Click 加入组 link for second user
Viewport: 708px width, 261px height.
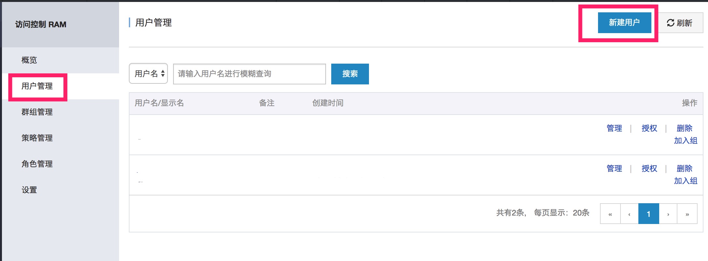tap(686, 181)
